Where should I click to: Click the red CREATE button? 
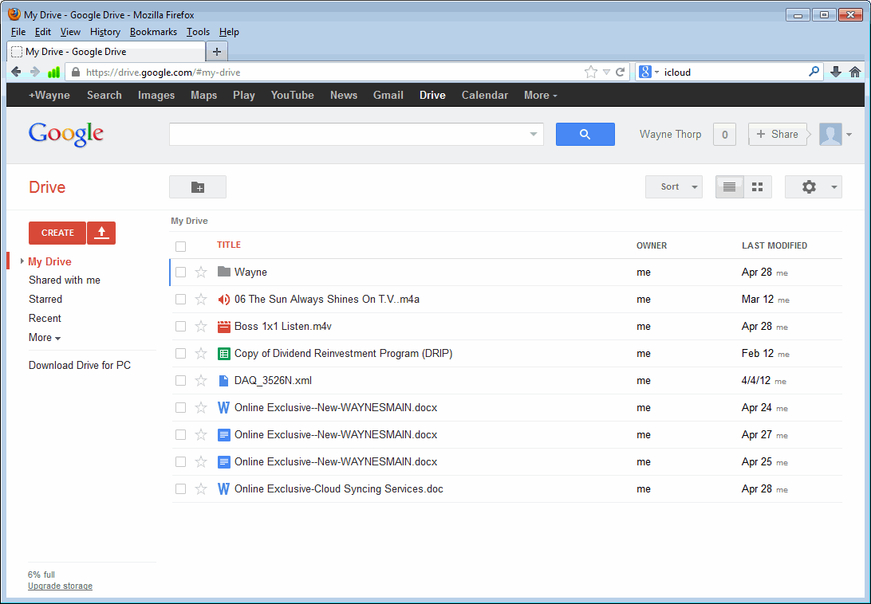tap(57, 233)
